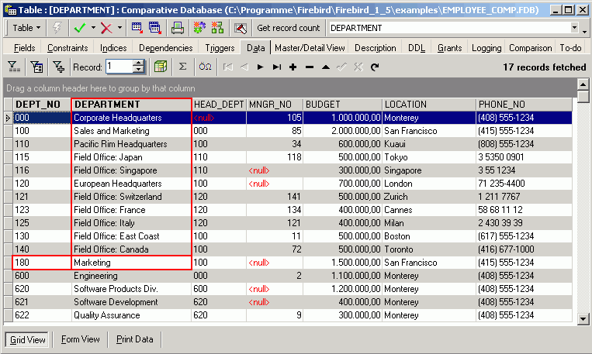The image size is (592, 354).
Task: Sort by the BUDGET column header
Action: (342, 105)
